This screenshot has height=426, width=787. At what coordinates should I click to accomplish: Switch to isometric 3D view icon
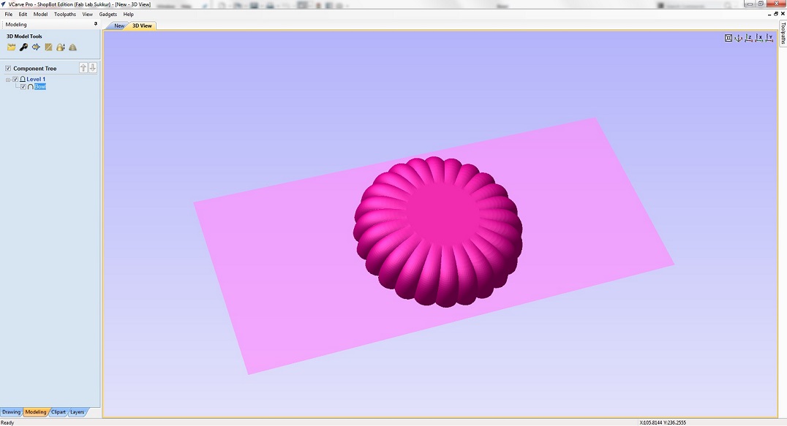tap(738, 38)
